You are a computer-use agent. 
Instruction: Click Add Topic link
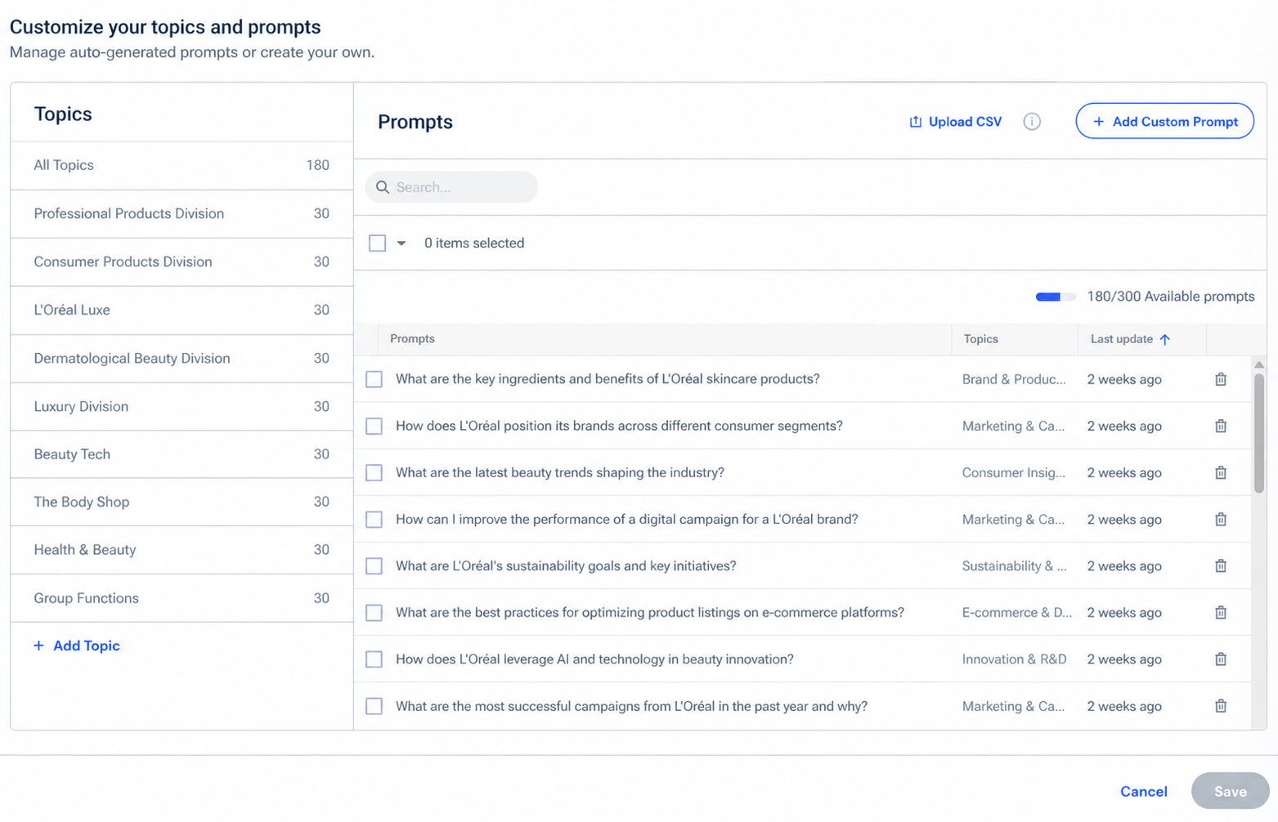click(x=77, y=646)
